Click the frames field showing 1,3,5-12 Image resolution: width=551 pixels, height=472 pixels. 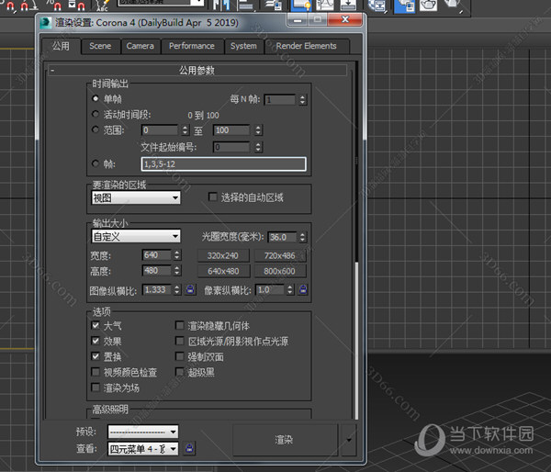pos(223,164)
